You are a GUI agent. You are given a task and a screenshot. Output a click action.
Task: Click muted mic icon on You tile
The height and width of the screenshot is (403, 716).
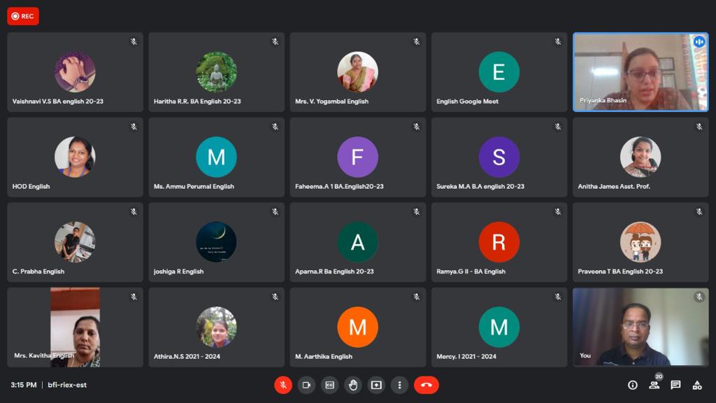699,297
